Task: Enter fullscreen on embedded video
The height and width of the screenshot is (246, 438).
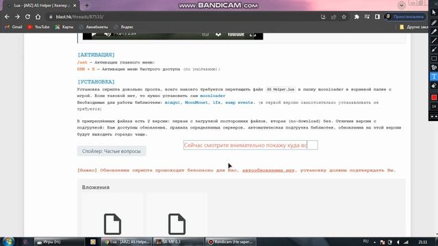Action: [253, 35]
